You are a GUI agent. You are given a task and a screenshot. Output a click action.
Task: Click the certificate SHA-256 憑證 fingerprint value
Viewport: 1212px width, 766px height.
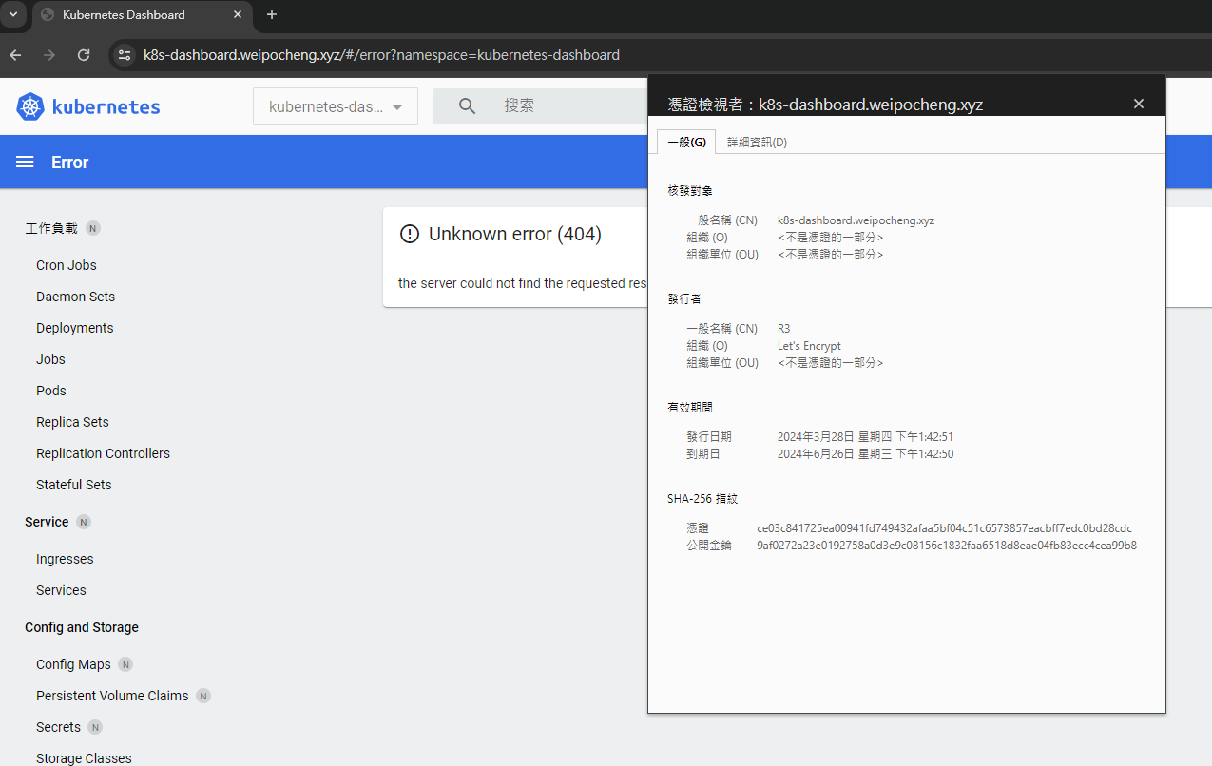944,528
